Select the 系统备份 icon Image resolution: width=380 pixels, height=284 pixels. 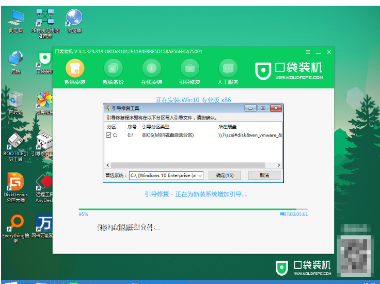pos(113,69)
